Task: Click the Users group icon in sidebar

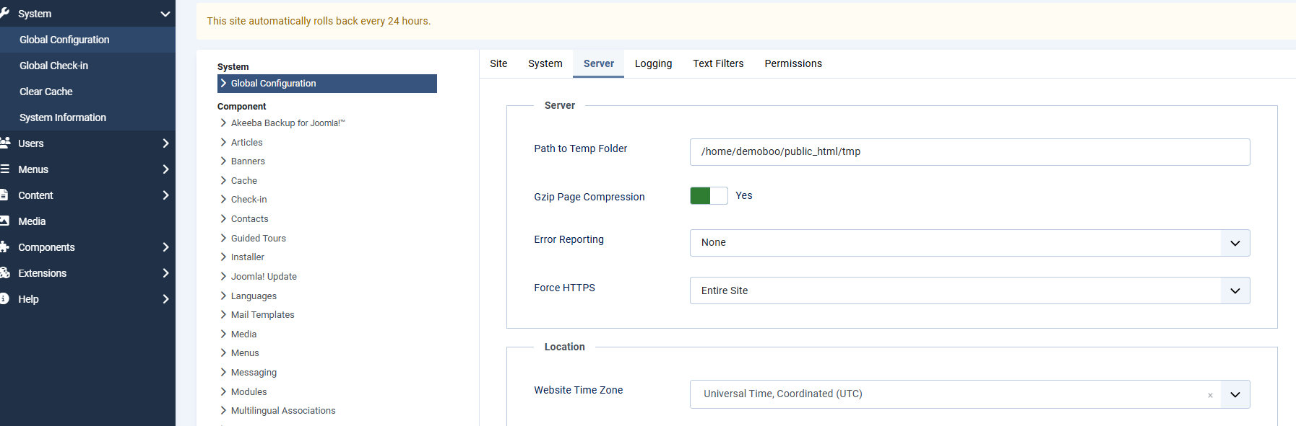Action: [4, 143]
